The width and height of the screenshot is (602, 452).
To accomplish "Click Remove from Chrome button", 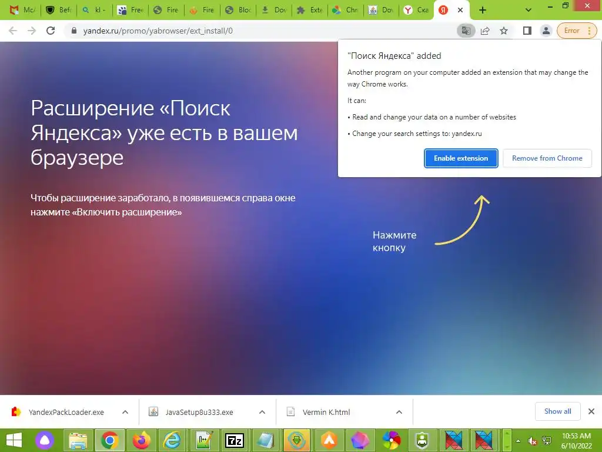I will (x=547, y=158).
